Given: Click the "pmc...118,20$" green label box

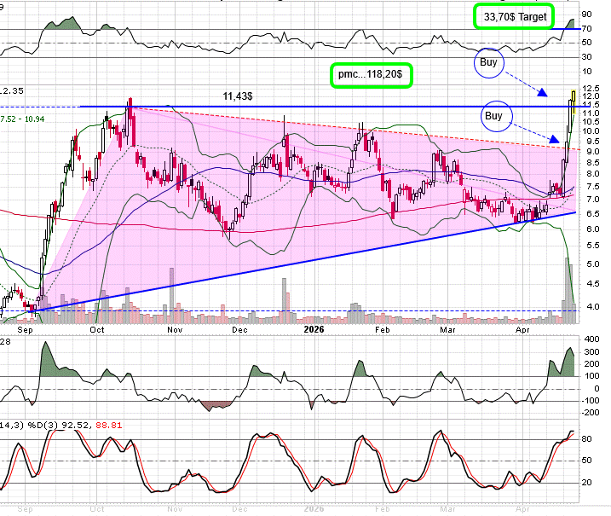Looking at the screenshot, I should (x=371, y=75).
